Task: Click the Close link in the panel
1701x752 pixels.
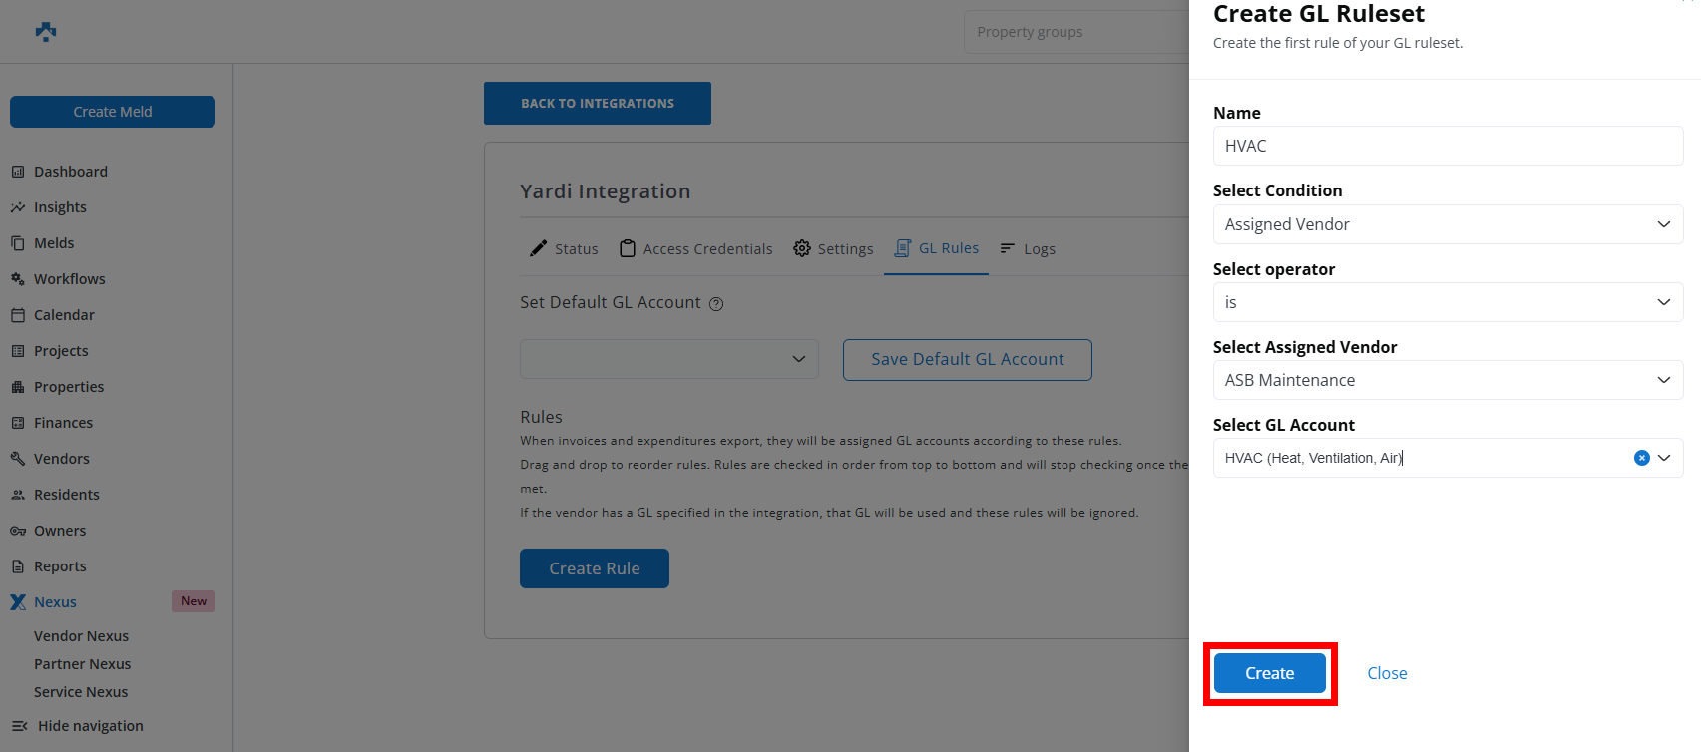Action: click(x=1387, y=673)
